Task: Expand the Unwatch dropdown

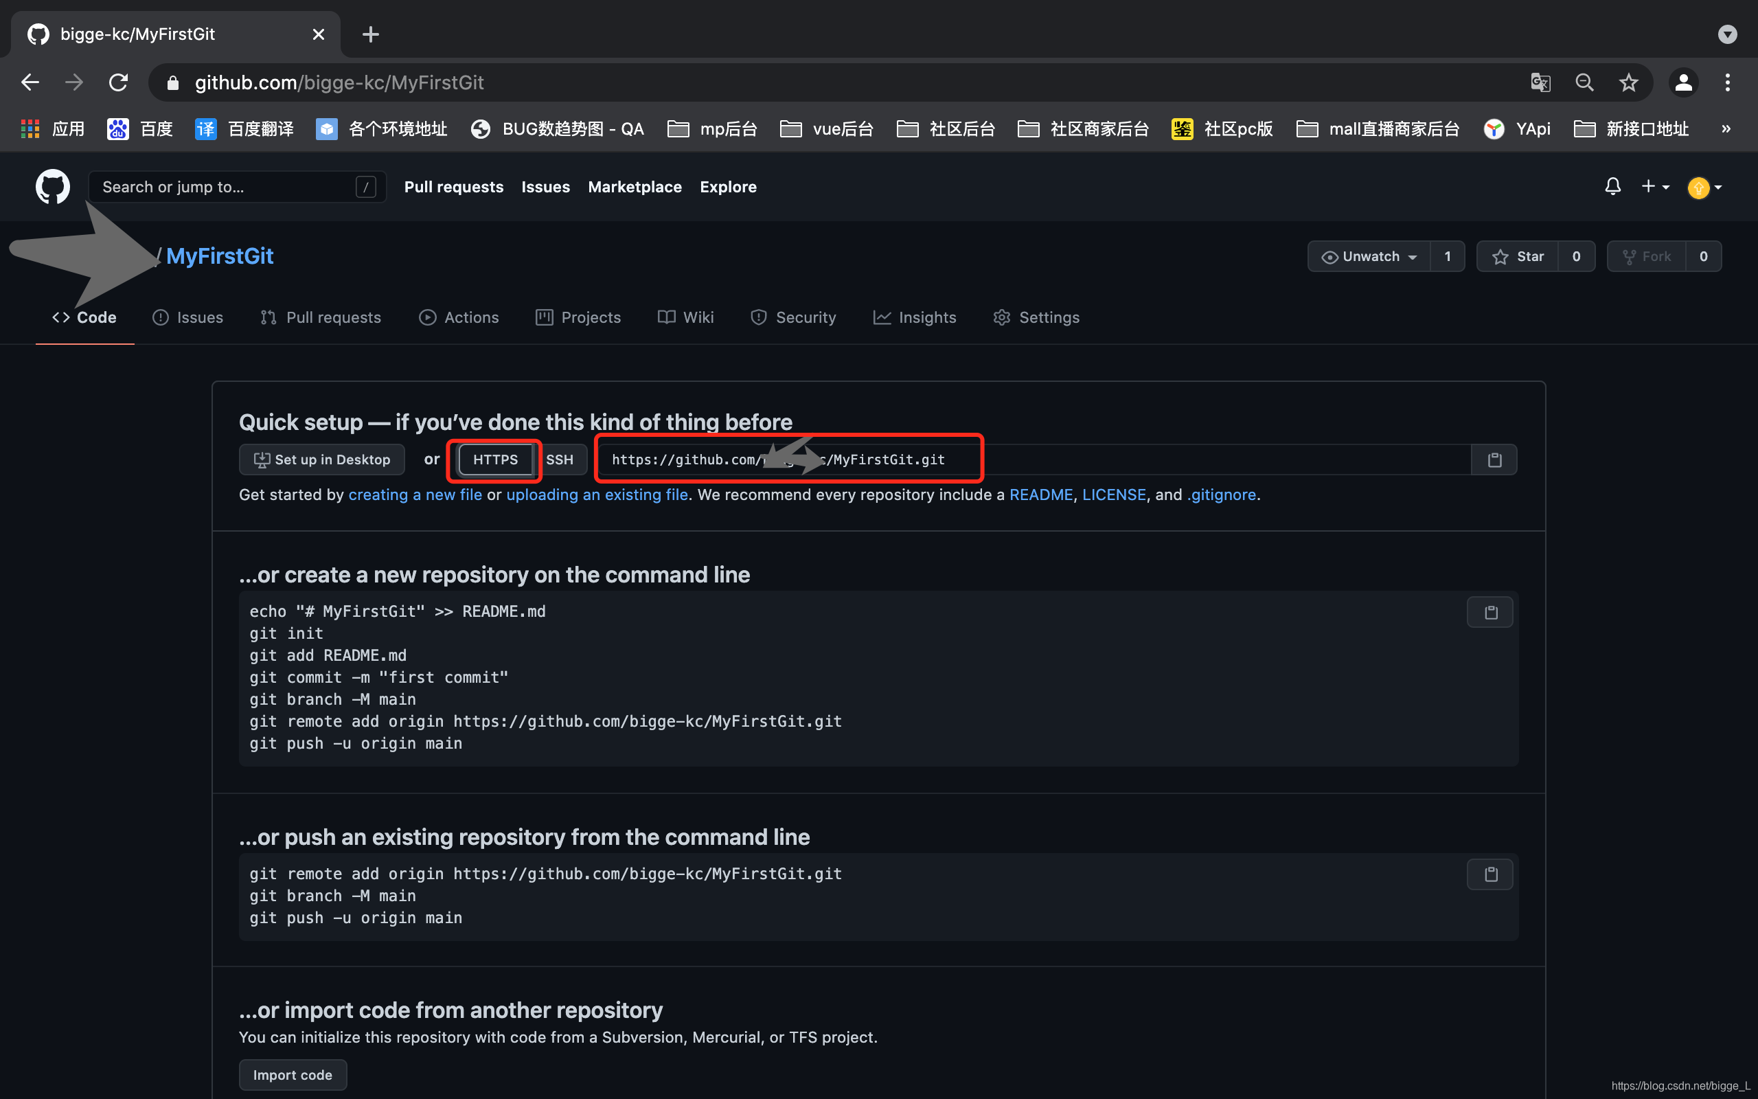Action: [x=1369, y=257]
